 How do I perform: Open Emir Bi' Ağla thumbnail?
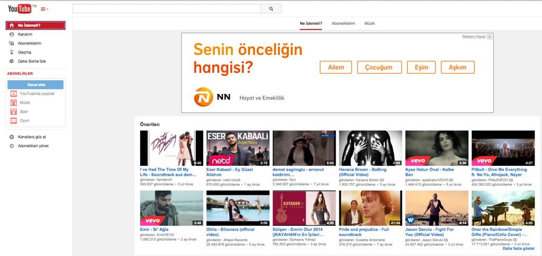171,208
